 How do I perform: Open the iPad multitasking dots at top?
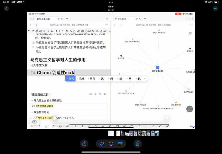pyautogui.click(x=111, y=2)
